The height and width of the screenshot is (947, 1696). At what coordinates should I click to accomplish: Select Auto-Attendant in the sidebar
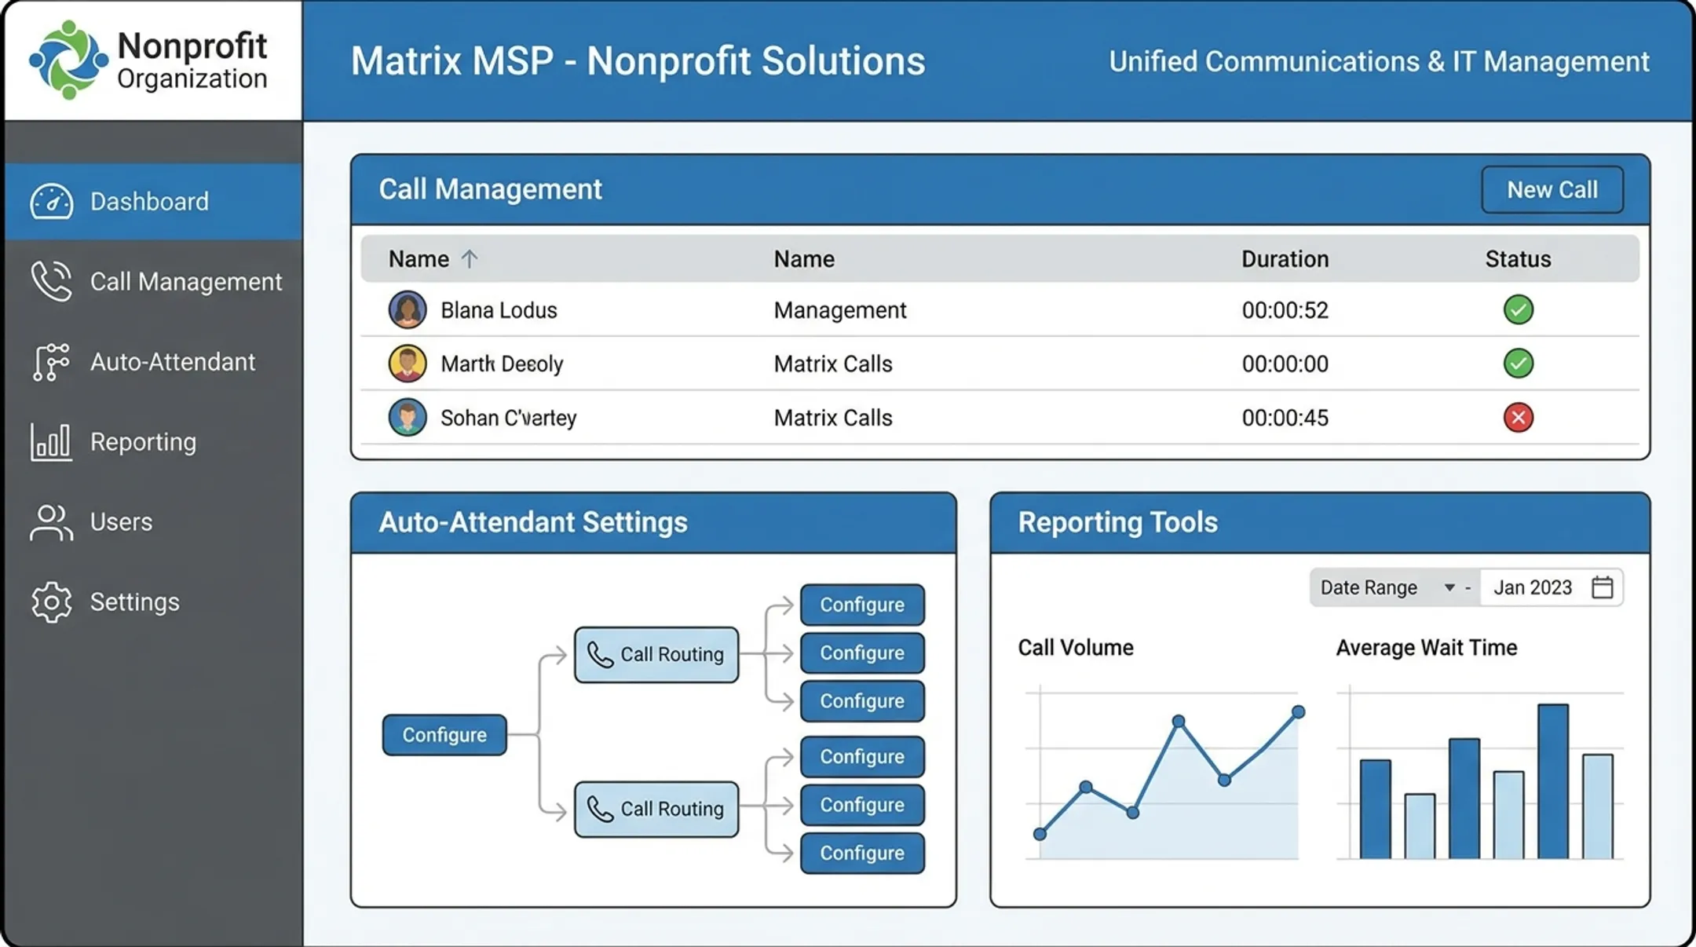(x=153, y=362)
